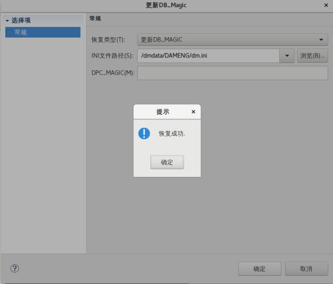Expand the INI文件路径 history dropdown arrow

287,55
